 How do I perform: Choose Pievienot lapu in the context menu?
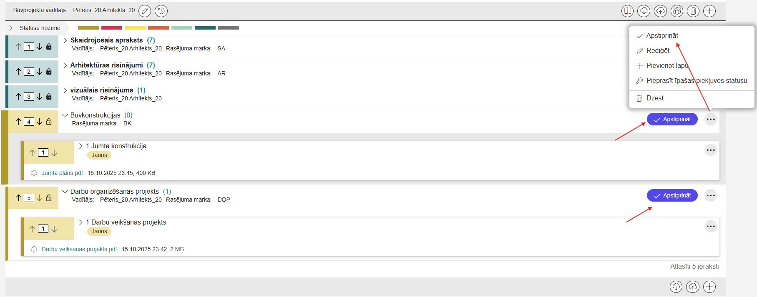click(x=666, y=66)
